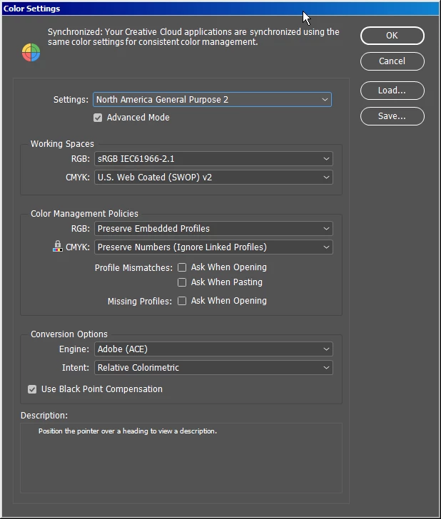The image size is (441, 519).
Task: Click the Color Management Policies heading
Action: coord(84,214)
